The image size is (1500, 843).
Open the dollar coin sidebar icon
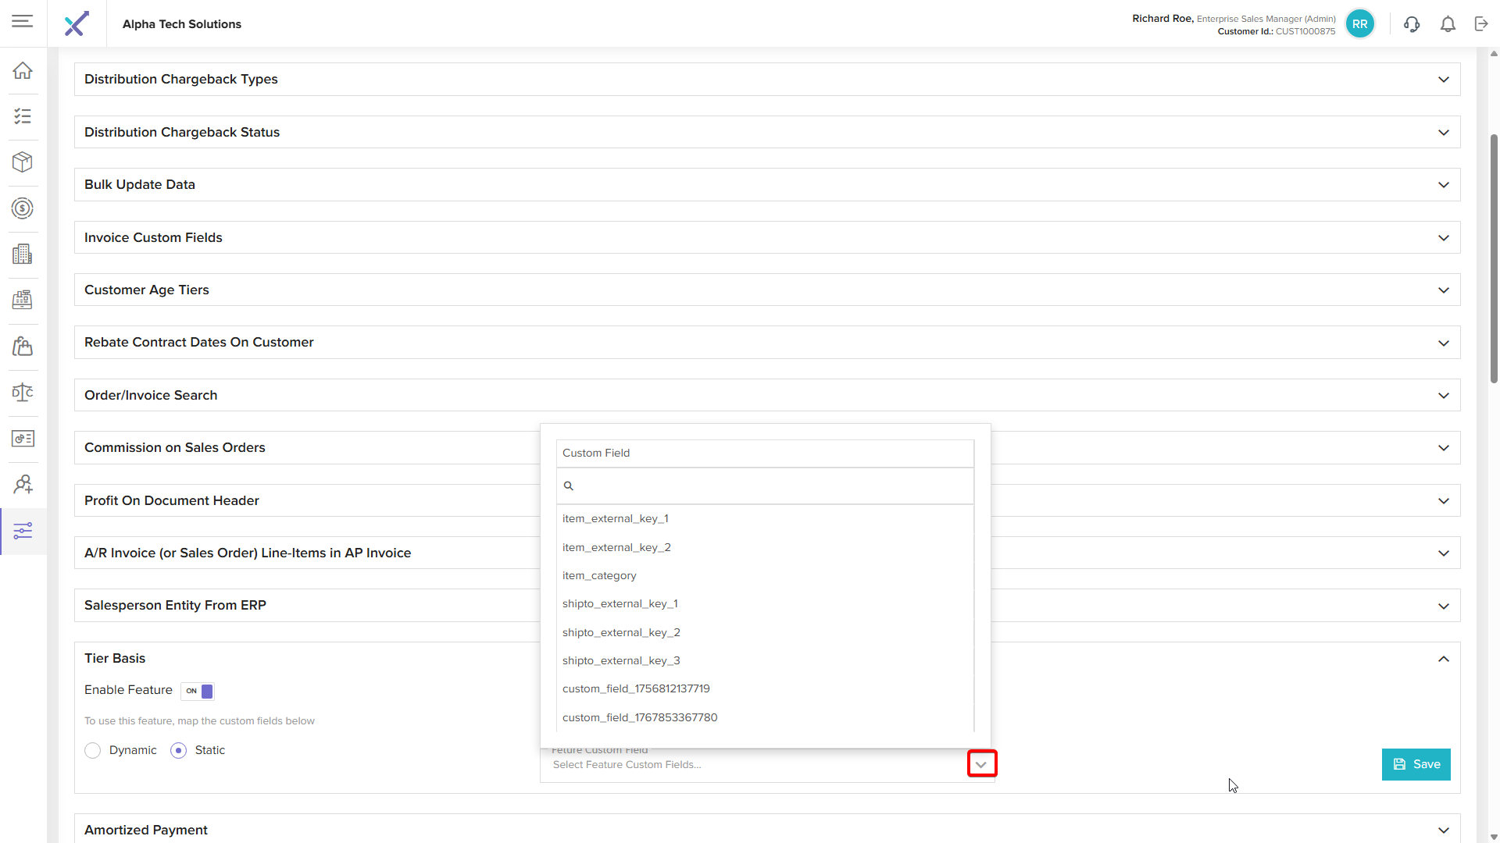[23, 208]
